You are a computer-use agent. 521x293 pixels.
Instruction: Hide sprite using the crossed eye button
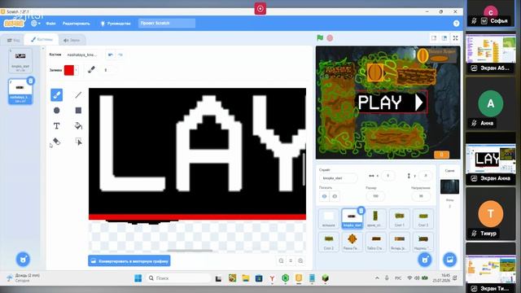coord(335,196)
